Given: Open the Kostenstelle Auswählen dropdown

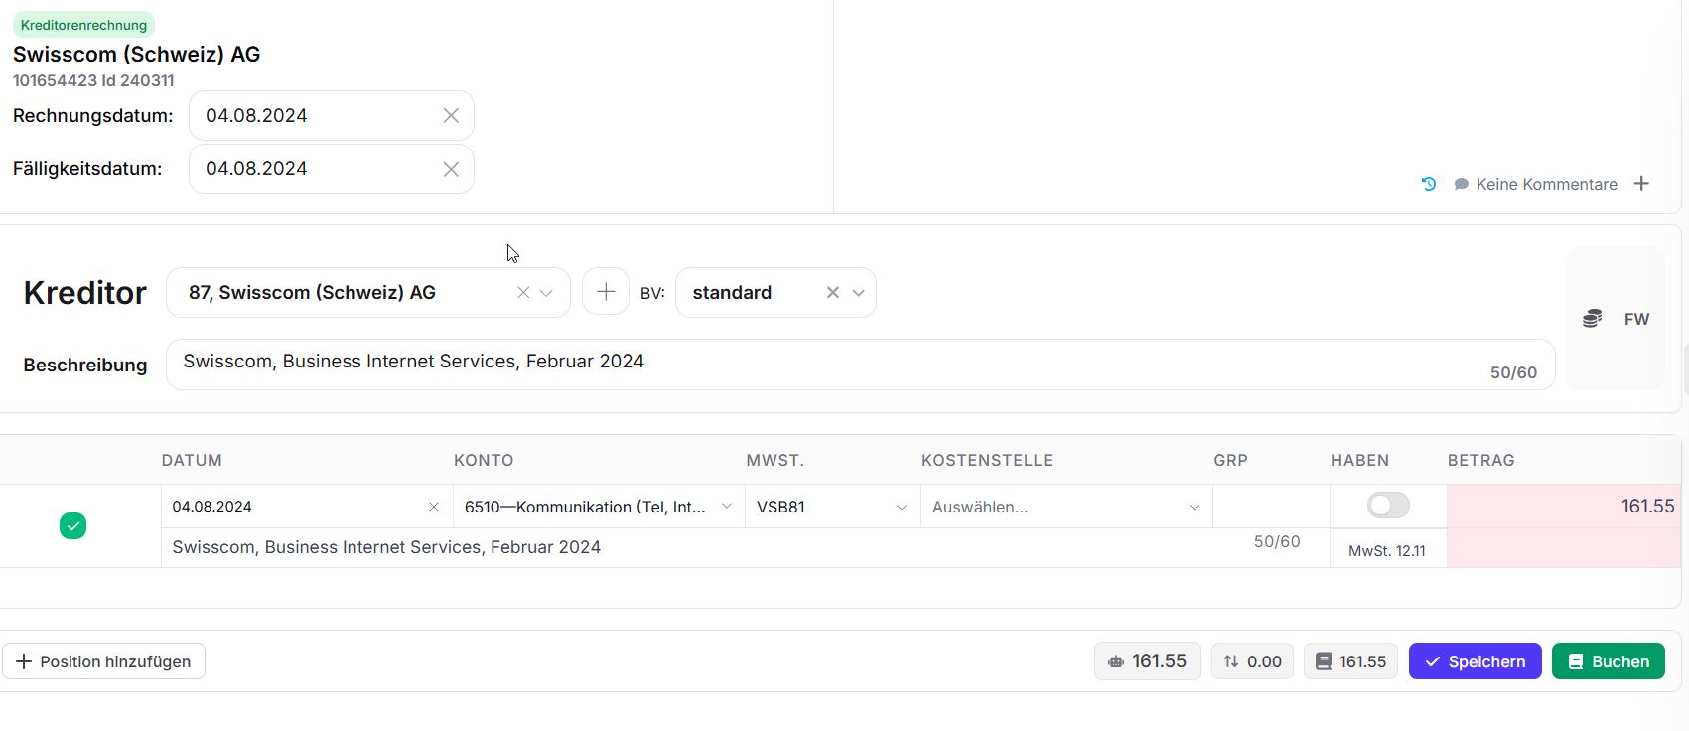Looking at the screenshot, I should pos(1194,507).
